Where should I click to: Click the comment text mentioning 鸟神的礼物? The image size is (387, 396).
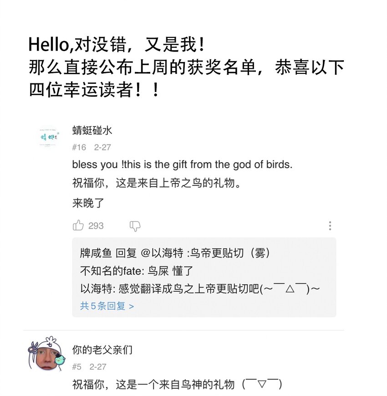(178, 385)
